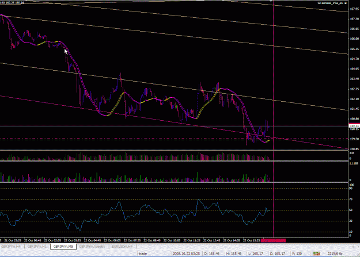360x257 pixels.
Task: Click the 2239/6 kb traffic indicator
Action: pyautogui.click(x=335, y=254)
